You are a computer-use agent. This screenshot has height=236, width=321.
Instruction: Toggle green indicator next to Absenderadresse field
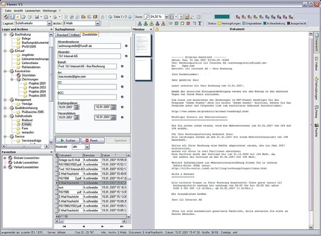pyautogui.click(x=126, y=46)
